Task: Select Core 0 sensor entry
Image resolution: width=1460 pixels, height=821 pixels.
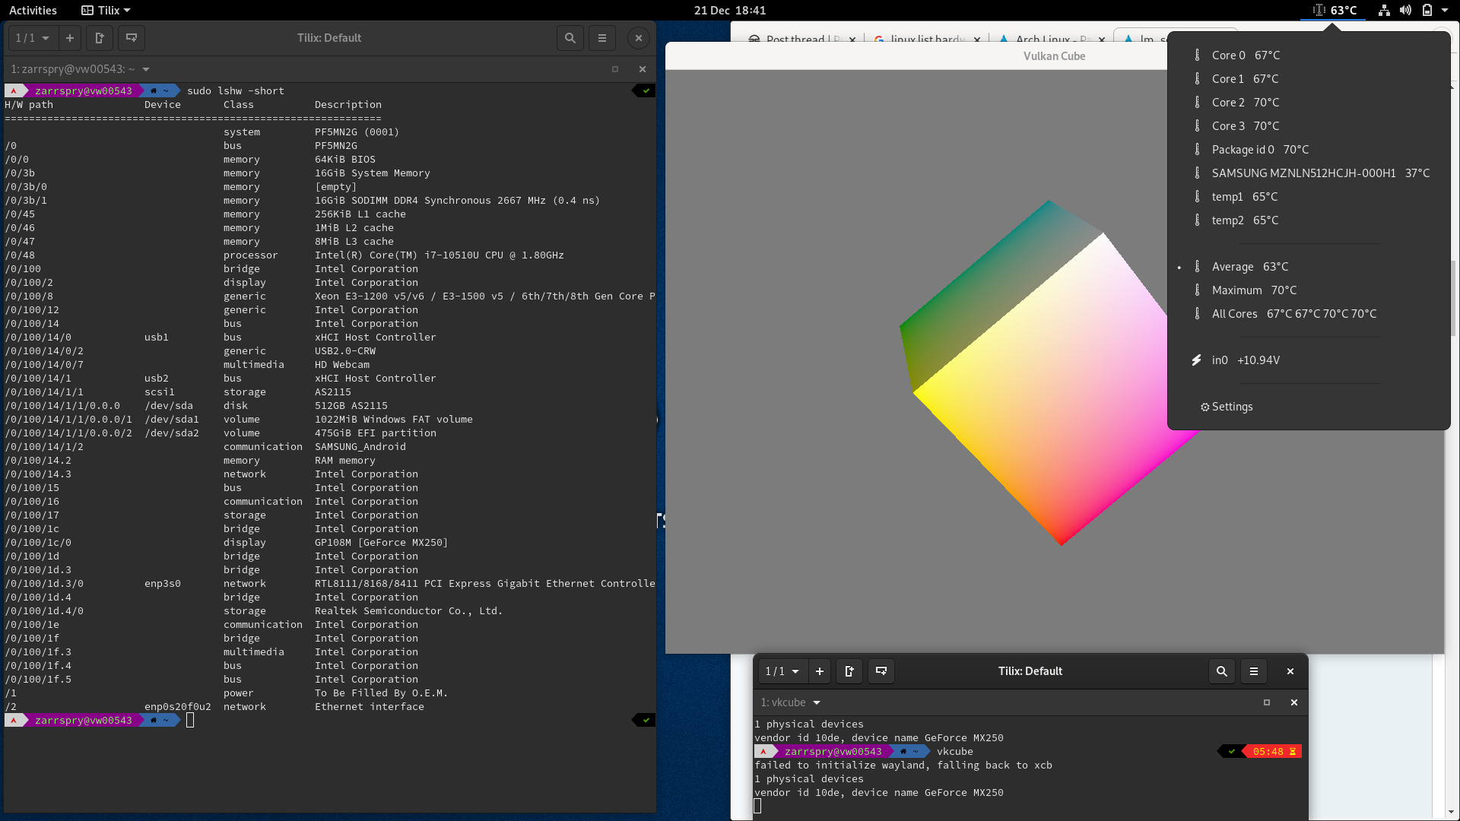Action: tap(1308, 55)
